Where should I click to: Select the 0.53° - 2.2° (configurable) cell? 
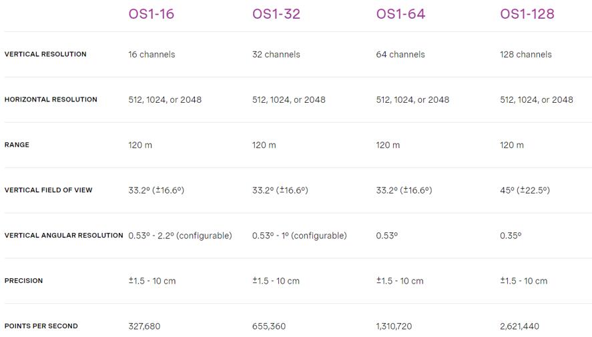coord(180,236)
